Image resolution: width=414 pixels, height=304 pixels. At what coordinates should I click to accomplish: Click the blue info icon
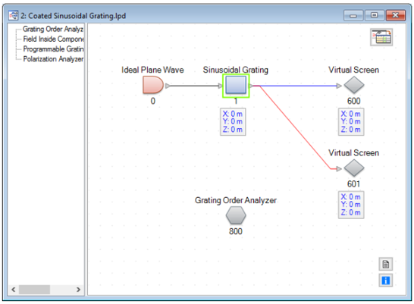[386, 280]
